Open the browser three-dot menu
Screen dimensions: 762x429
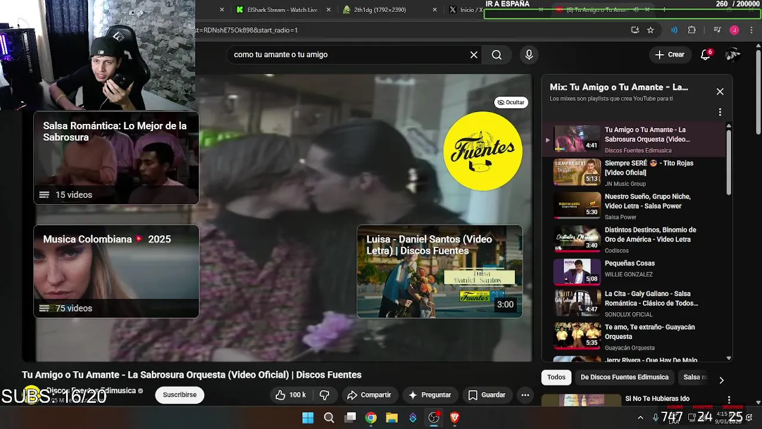coord(751,30)
